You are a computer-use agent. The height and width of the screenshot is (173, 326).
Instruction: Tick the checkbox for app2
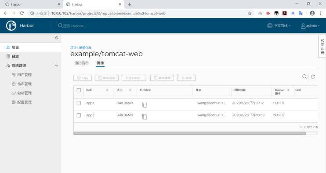(79, 115)
